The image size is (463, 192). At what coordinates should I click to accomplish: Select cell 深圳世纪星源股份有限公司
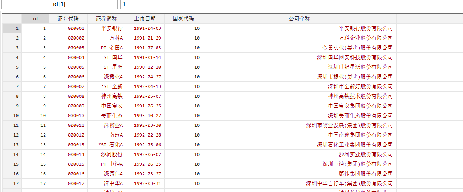click(x=299, y=67)
